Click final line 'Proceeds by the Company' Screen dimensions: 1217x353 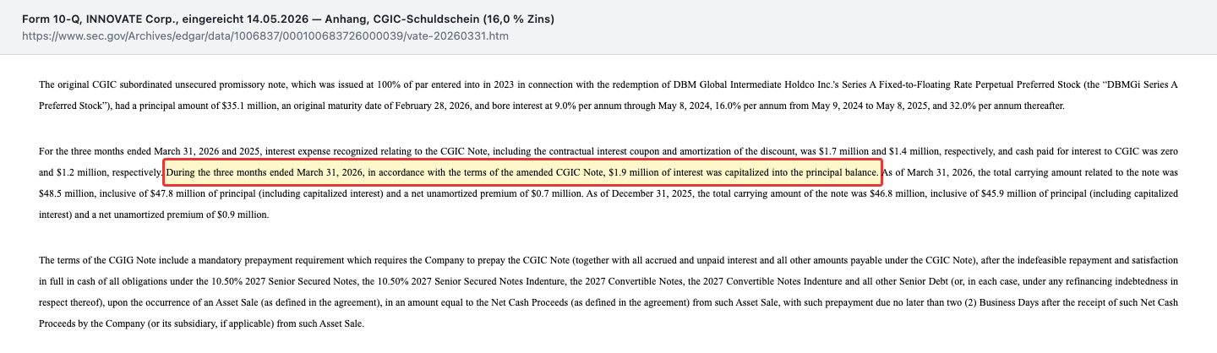pos(201,323)
